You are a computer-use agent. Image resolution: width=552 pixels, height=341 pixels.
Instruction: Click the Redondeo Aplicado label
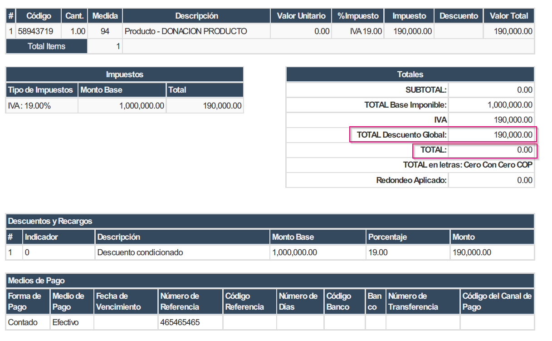(x=411, y=180)
